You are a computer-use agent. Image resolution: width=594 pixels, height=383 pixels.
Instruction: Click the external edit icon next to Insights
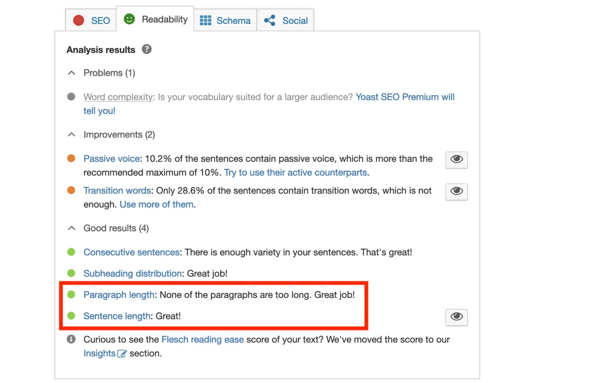[122, 353]
